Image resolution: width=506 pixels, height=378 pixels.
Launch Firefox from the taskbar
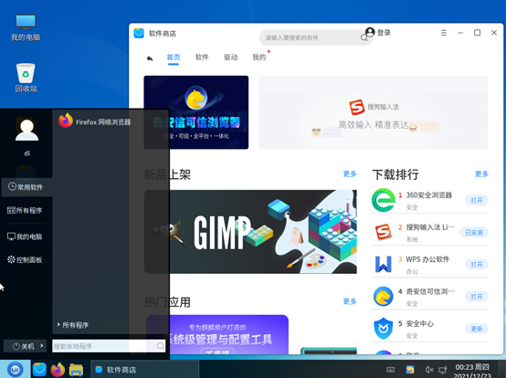click(58, 370)
